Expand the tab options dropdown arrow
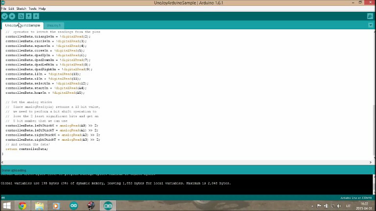Screen dimensions: 376x211 pyautogui.click(x=370, y=25)
